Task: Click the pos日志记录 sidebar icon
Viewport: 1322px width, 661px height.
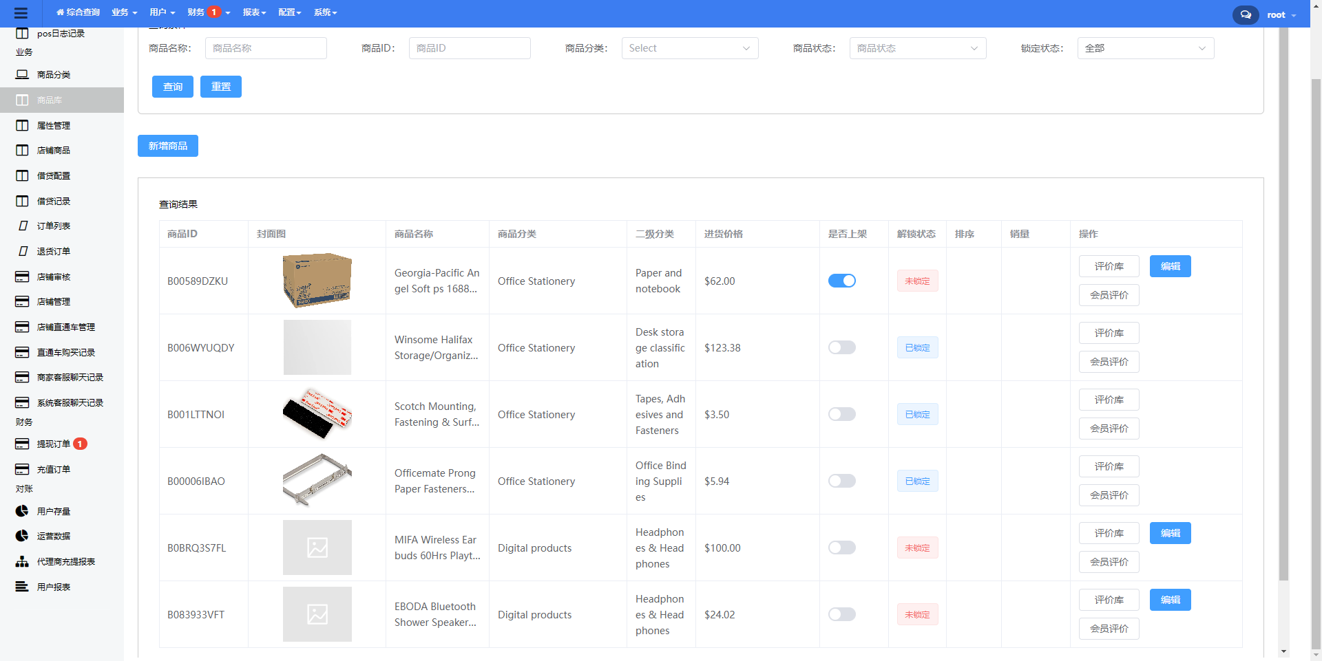Action: pyautogui.click(x=22, y=34)
